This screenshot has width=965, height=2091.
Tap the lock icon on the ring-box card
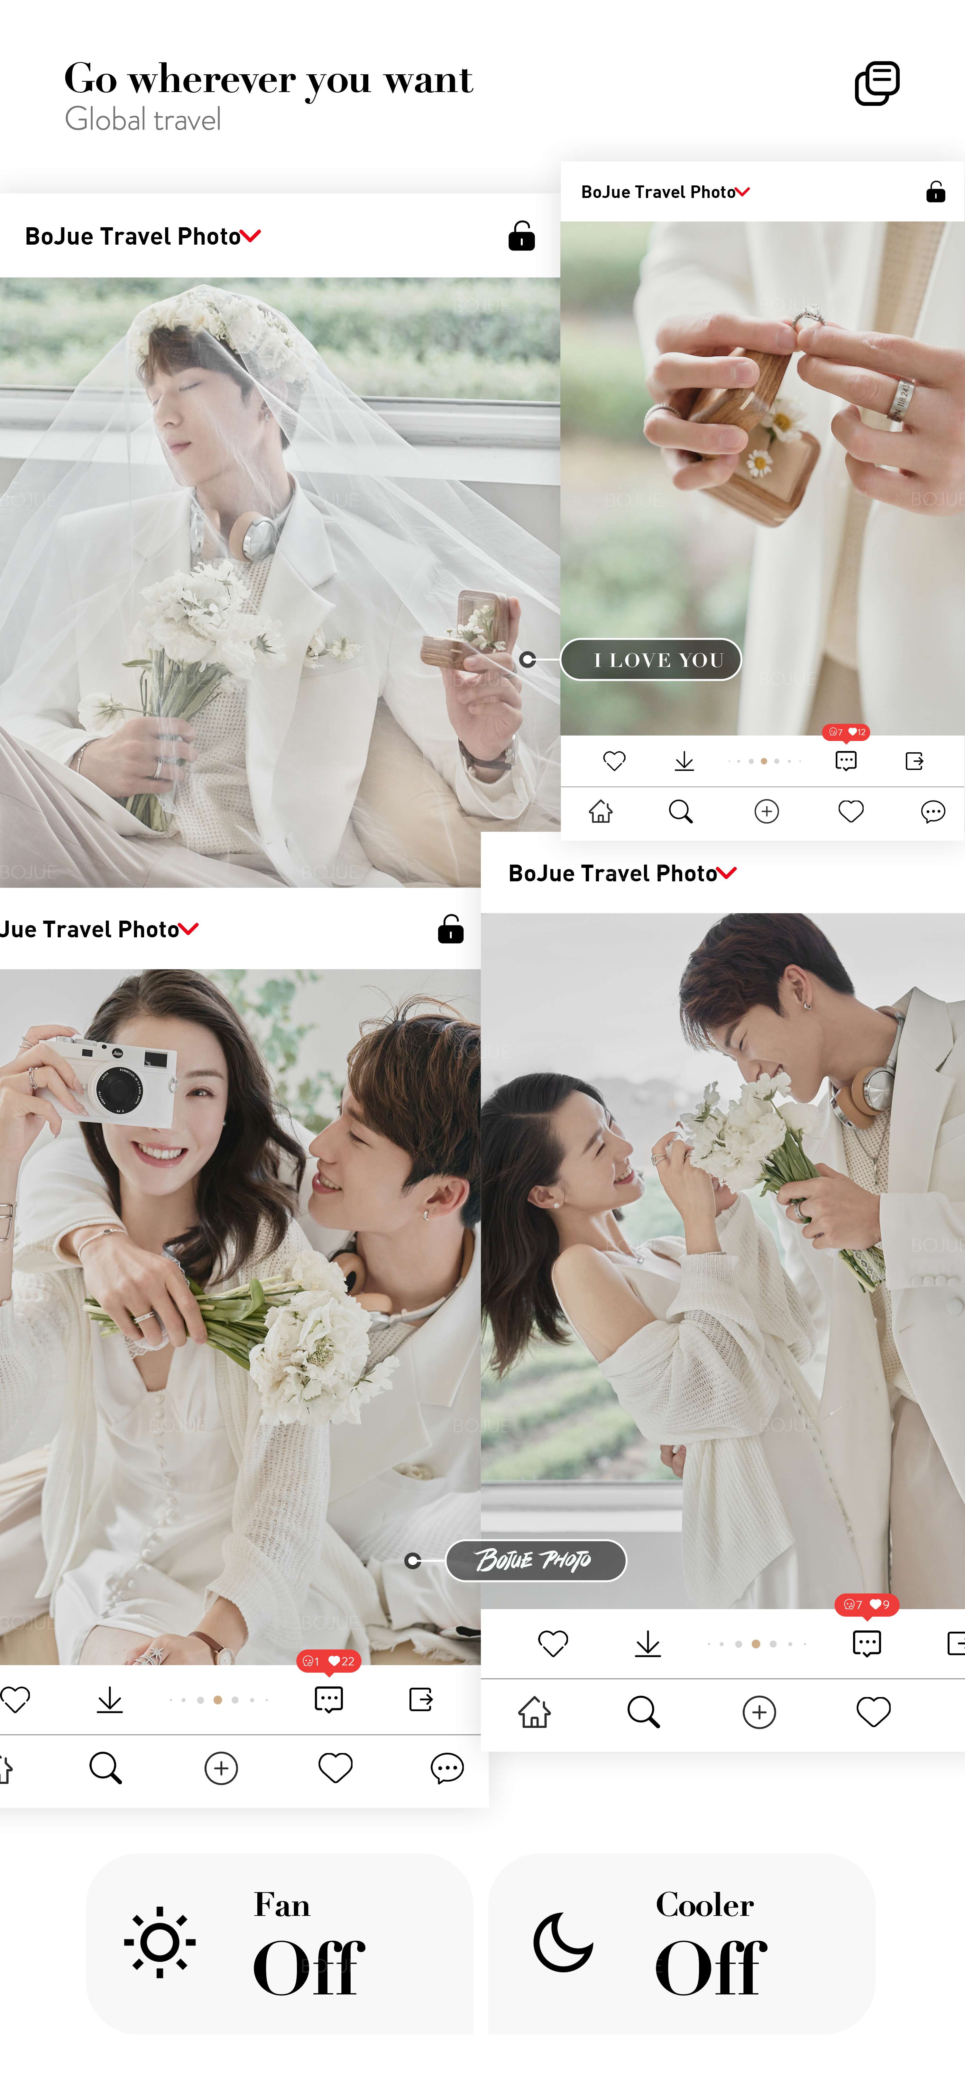click(x=935, y=192)
